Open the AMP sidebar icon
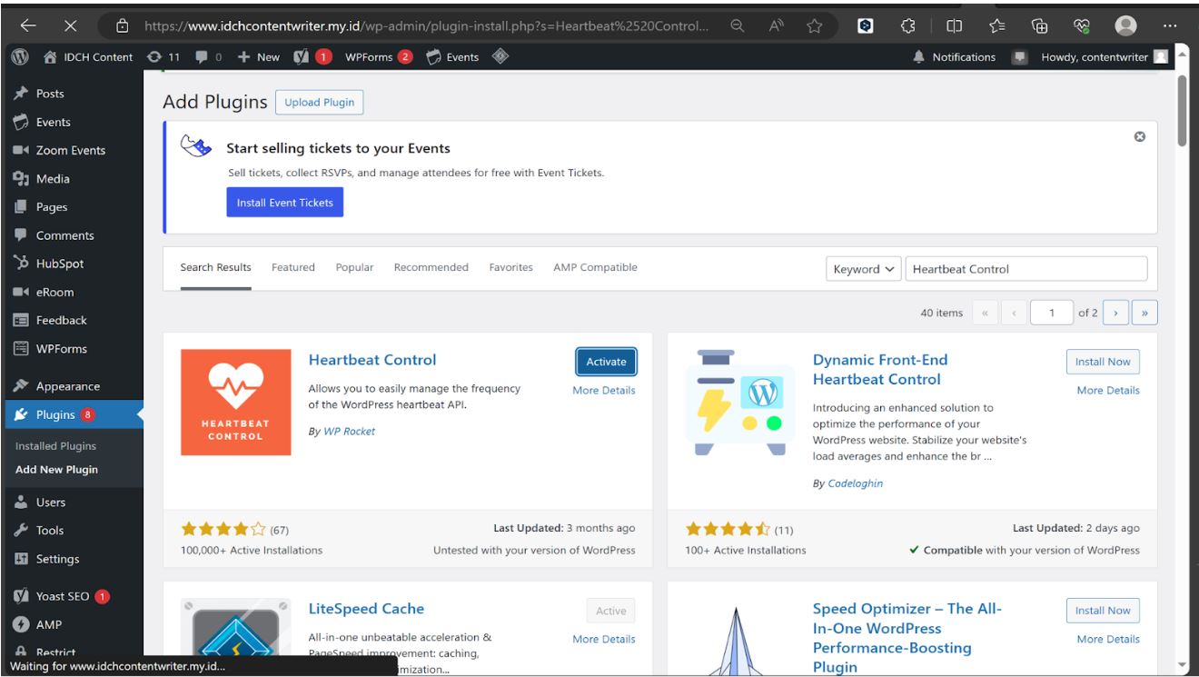 point(20,624)
